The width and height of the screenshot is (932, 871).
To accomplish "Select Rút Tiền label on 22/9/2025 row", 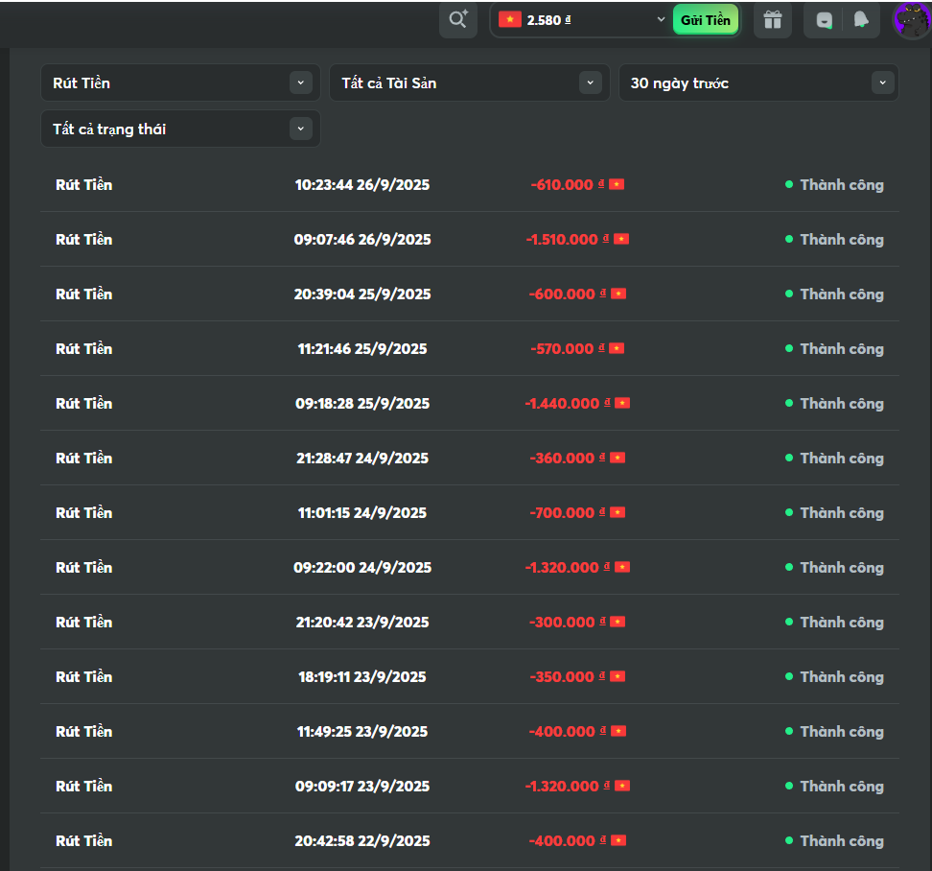I will click(x=83, y=840).
